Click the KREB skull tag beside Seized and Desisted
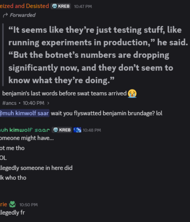 coord(61,6)
